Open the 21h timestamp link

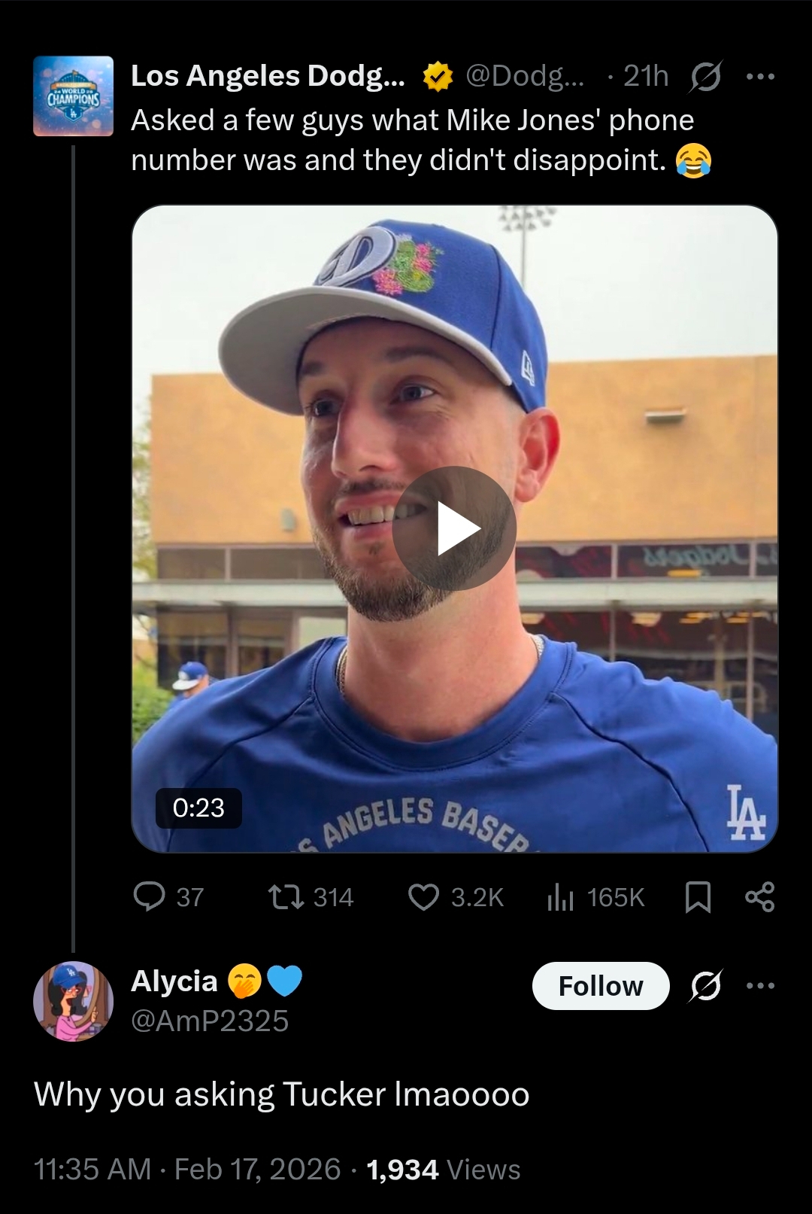click(x=646, y=76)
